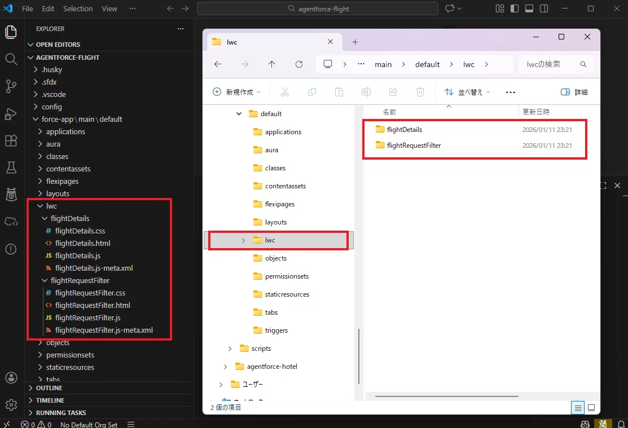Image resolution: width=628 pixels, height=428 pixels.
Task: Collapse the flightDetails folder in VS Code
Action: (x=45, y=218)
